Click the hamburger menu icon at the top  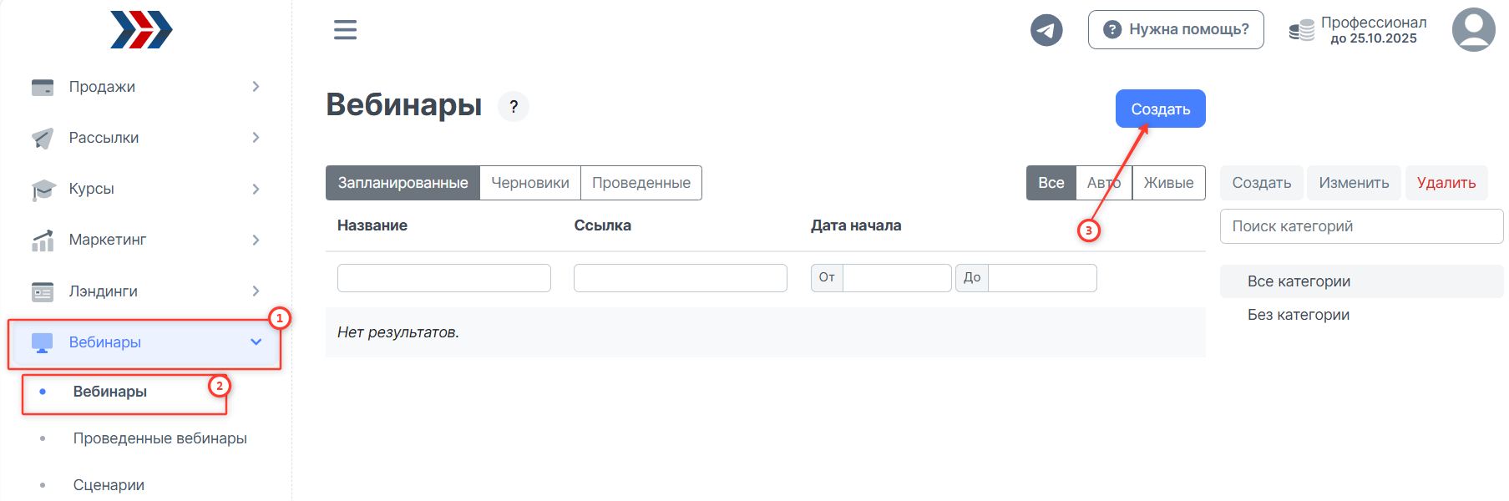(x=343, y=29)
